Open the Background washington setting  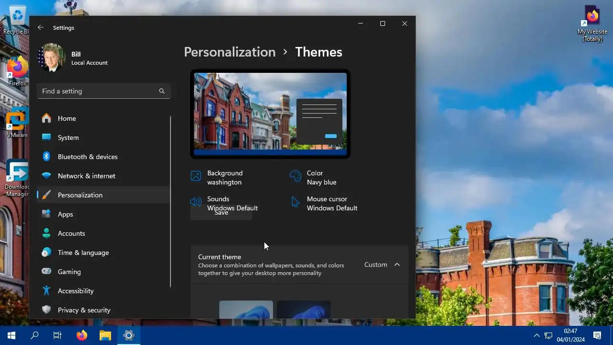pos(217,178)
